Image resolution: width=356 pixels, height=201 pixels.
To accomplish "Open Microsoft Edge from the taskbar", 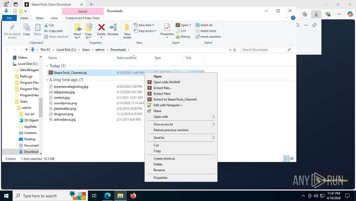I will coord(108,196).
